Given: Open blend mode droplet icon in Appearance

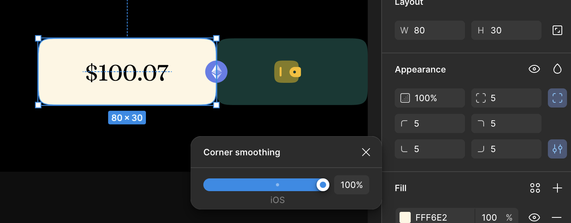Looking at the screenshot, I should pos(557,69).
